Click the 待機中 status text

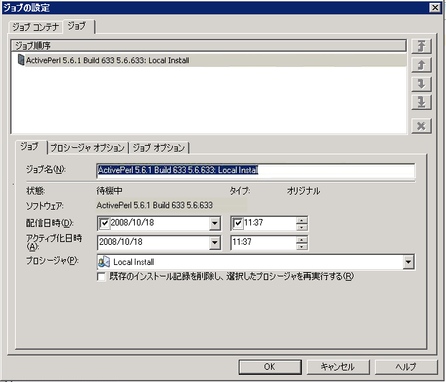tap(110, 190)
